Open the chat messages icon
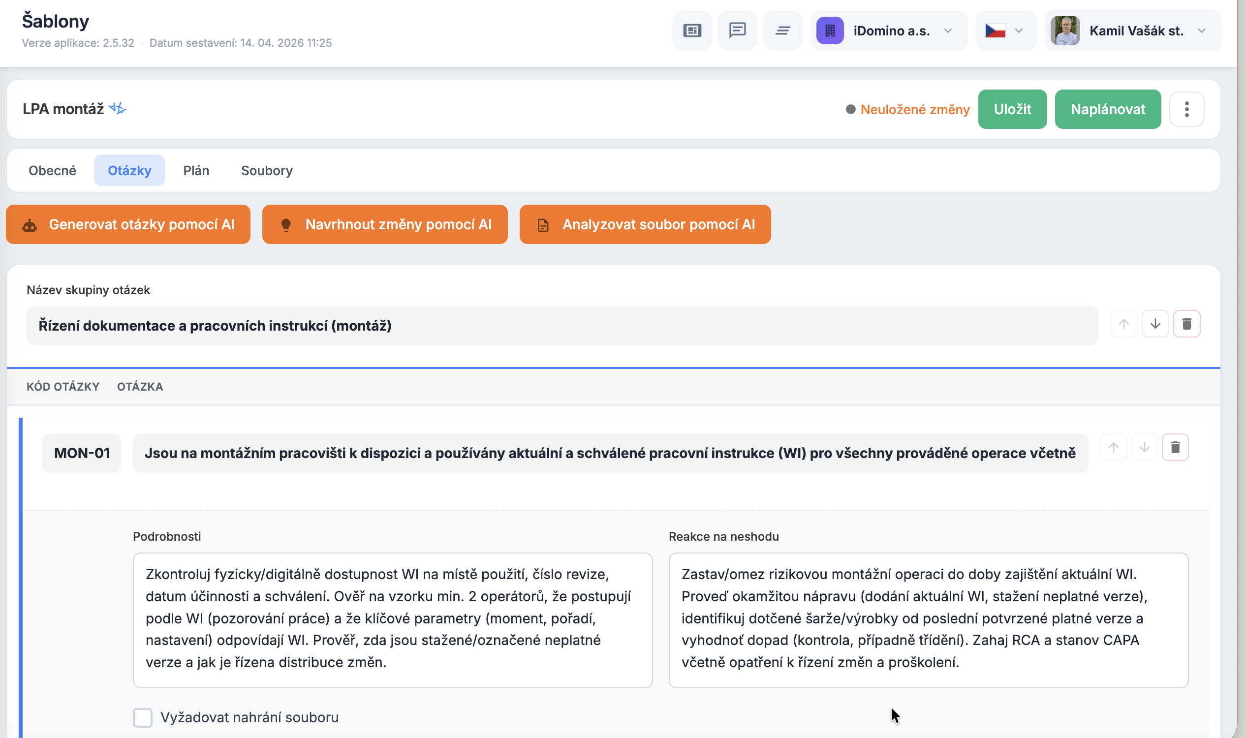This screenshot has height=738, width=1246. click(737, 31)
